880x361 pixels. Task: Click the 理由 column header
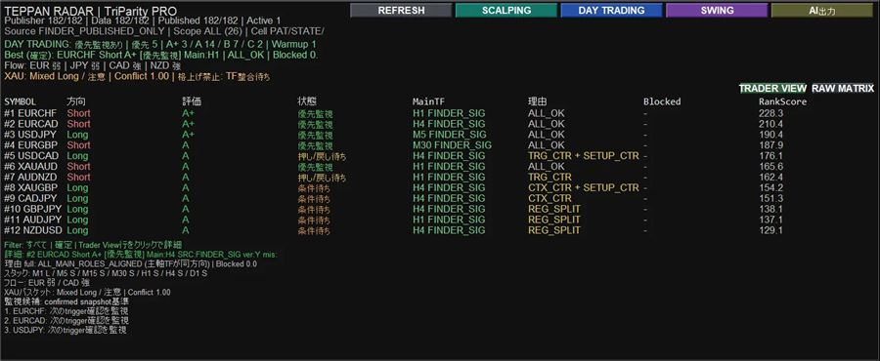(537, 101)
